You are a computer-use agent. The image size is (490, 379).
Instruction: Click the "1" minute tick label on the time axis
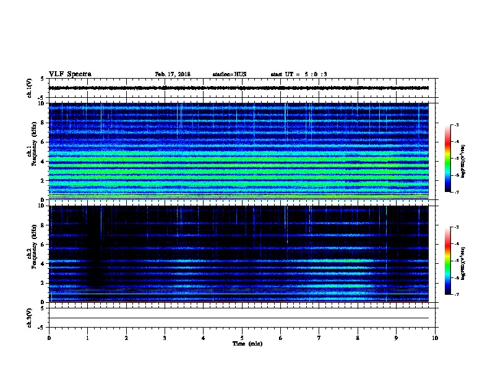[87, 338]
